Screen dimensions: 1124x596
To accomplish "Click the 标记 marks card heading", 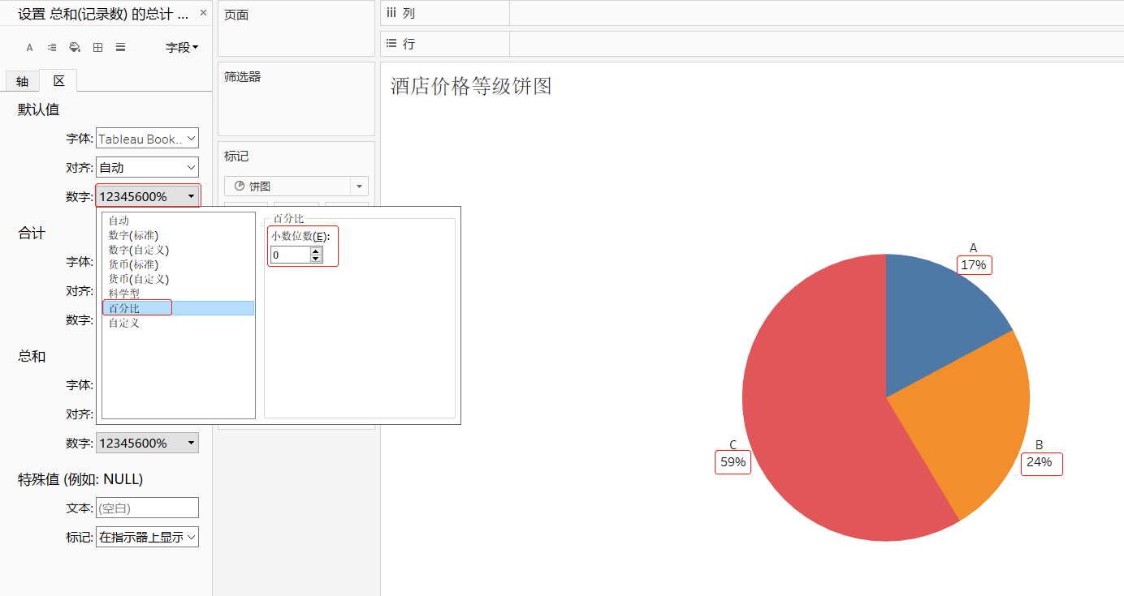I will [236, 156].
